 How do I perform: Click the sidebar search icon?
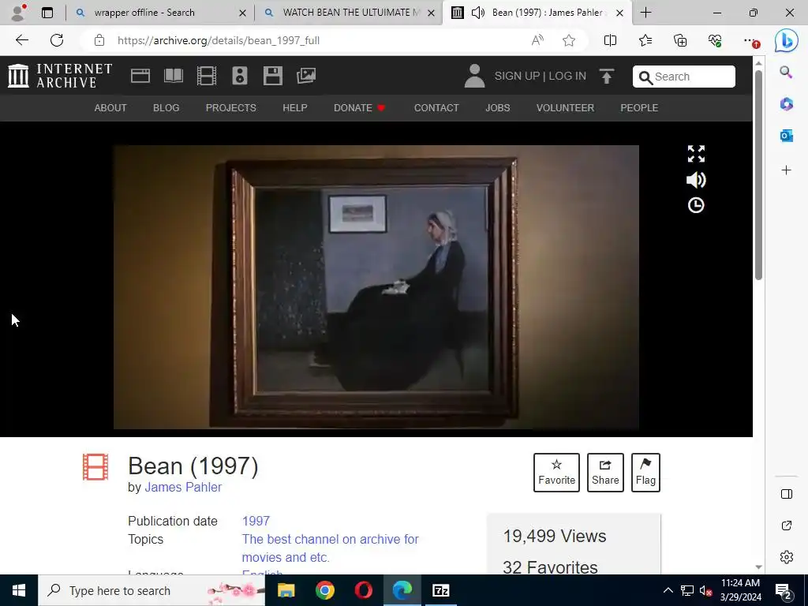point(786,72)
